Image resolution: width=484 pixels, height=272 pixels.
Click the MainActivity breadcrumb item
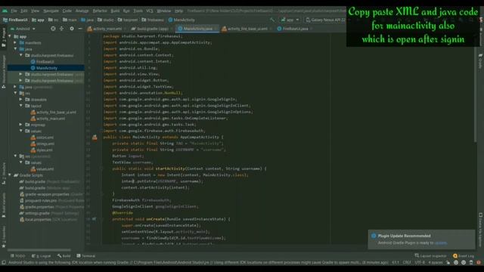tap(181, 20)
